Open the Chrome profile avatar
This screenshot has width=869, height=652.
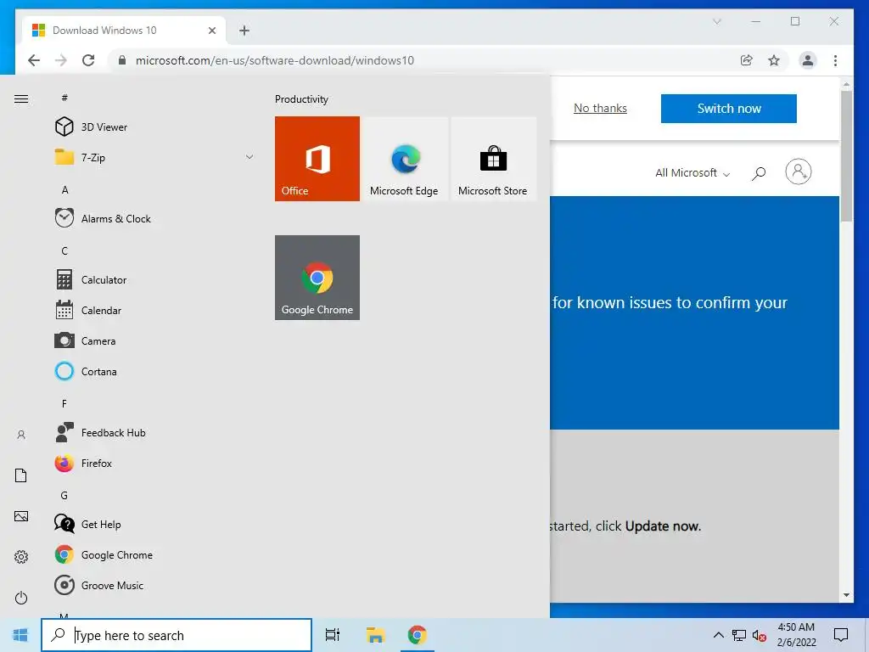pyautogui.click(x=808, y=60)
